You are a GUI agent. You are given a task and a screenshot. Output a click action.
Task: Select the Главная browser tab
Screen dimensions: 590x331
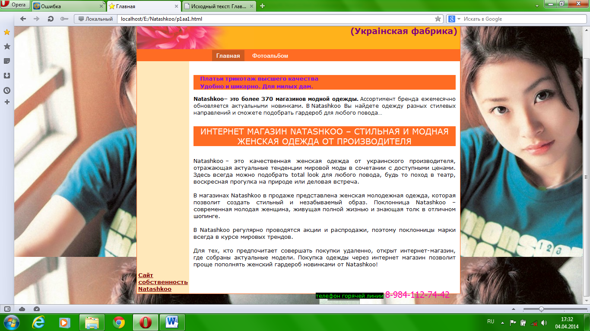pyautogui.click(x=143, y=6)
